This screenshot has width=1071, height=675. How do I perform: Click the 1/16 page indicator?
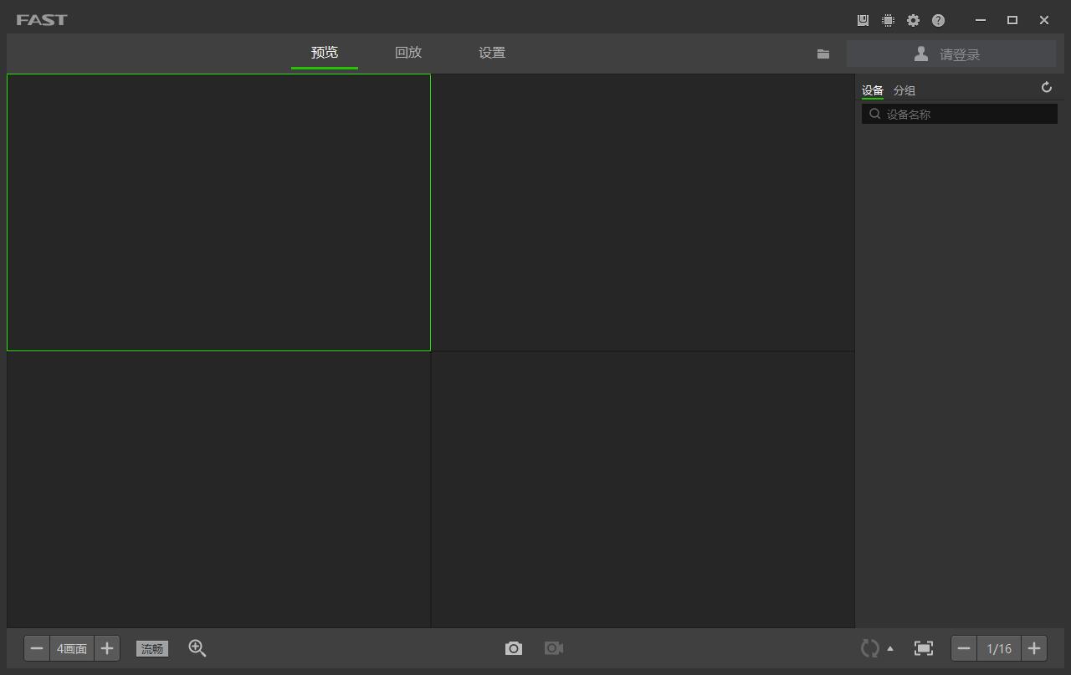tap(999, 648)
